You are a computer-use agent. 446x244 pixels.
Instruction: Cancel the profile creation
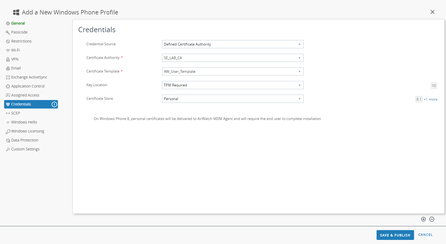coord(425,235)
